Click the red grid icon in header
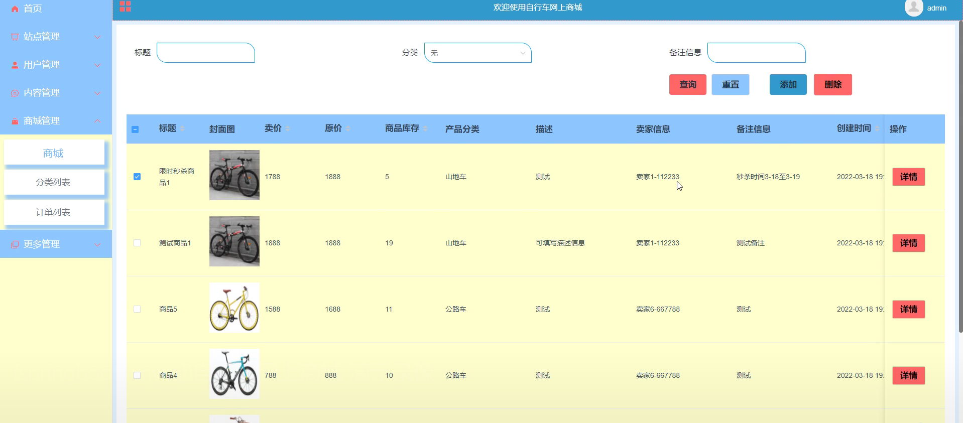The height and width of the screenshot is (423, 963). 125,7
